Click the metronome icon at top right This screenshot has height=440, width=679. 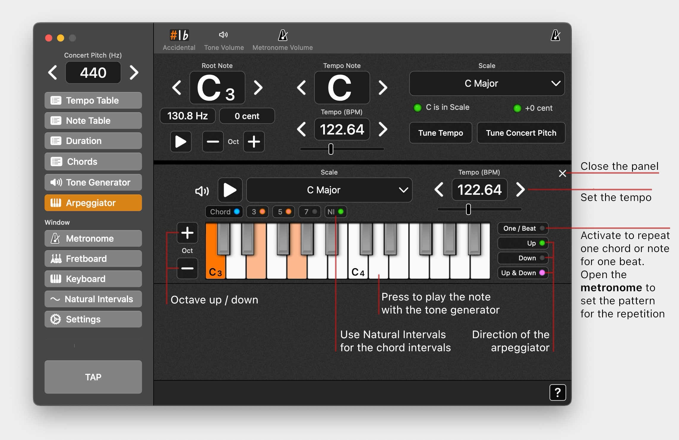click(555, 36)
